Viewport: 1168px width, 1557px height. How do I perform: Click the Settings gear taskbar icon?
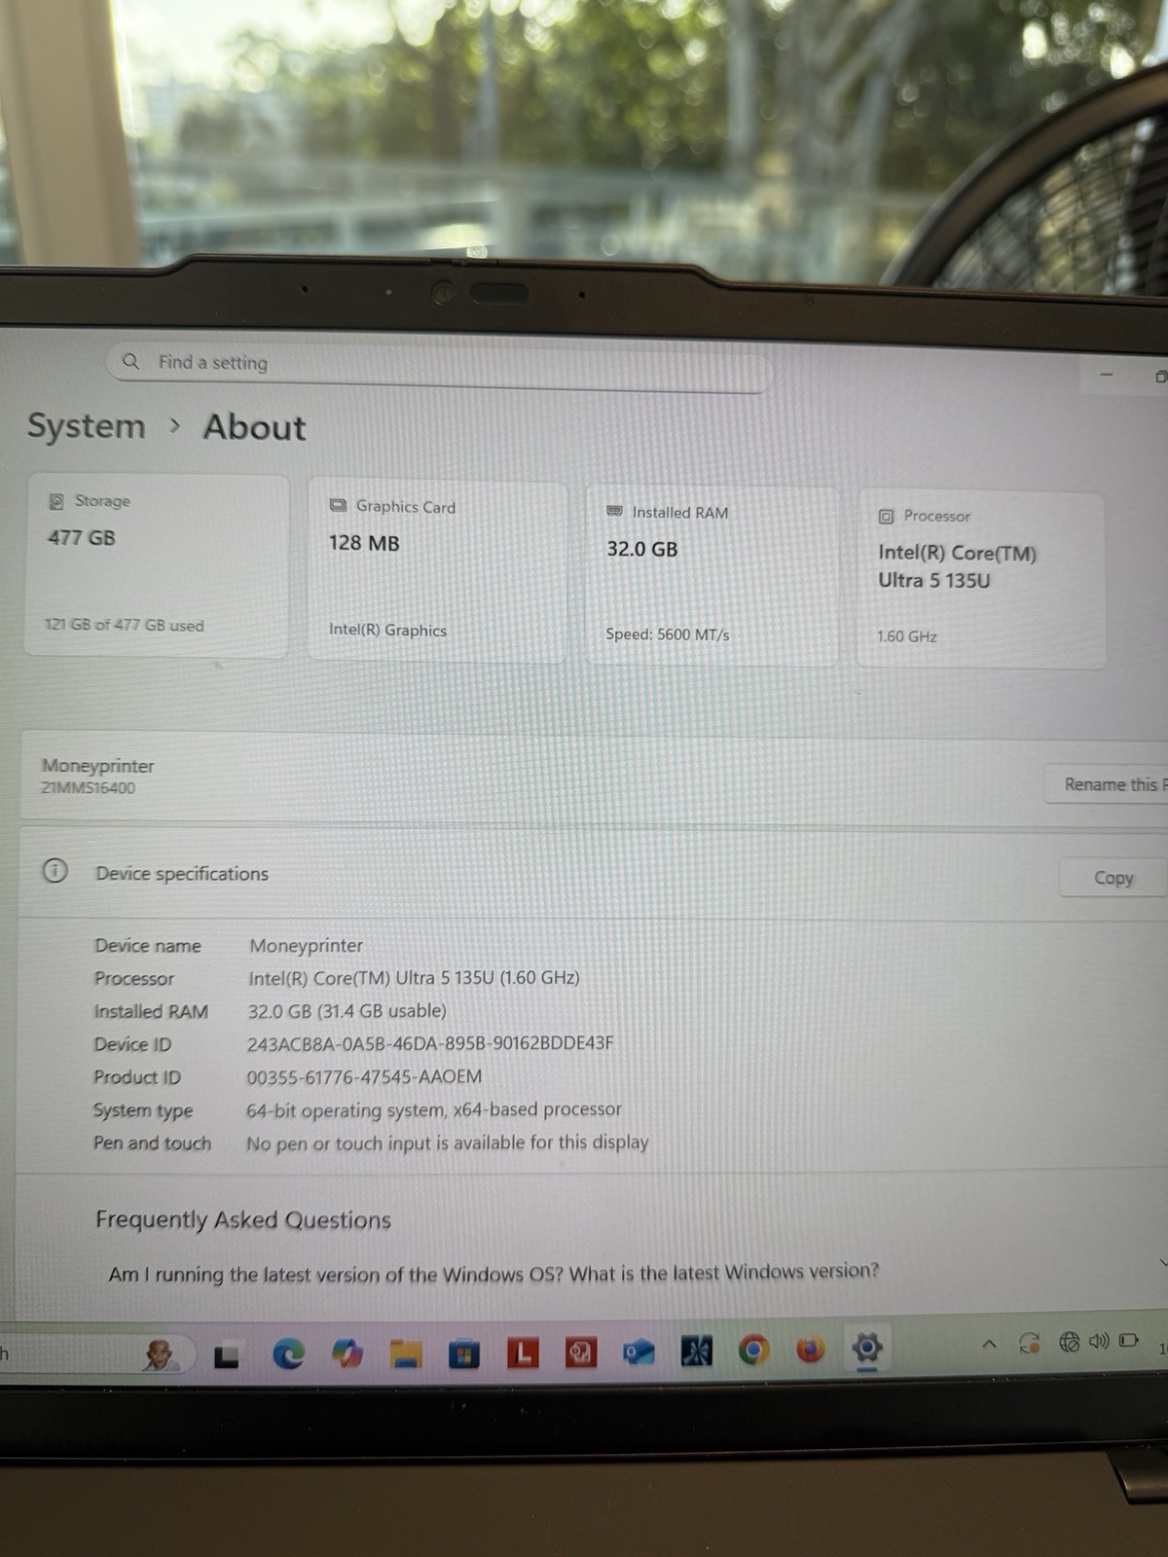tap(866, 1348)
